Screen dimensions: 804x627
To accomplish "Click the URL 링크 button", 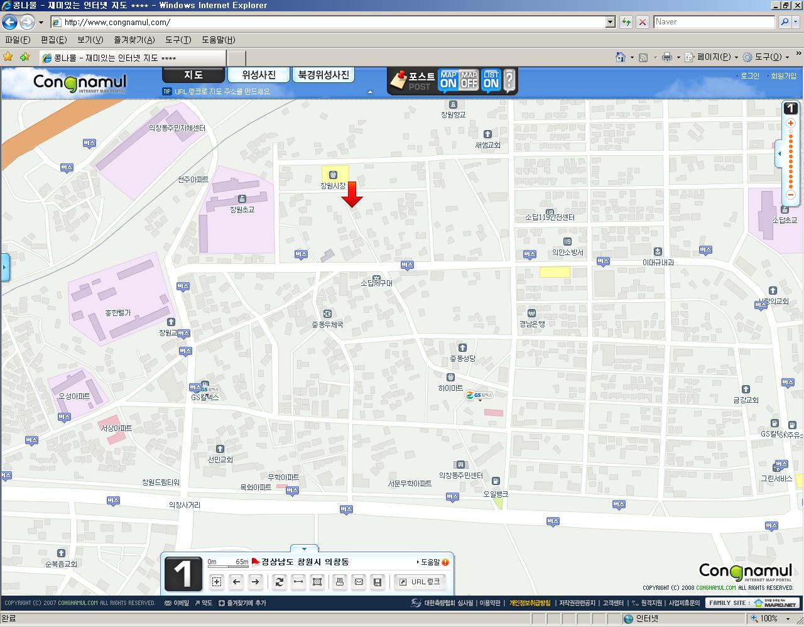I will click(x=420, y=582).
